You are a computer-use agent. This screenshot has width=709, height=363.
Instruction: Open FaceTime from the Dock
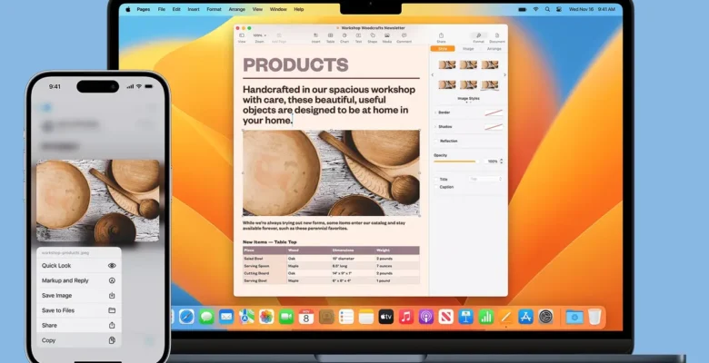point(286,317)
